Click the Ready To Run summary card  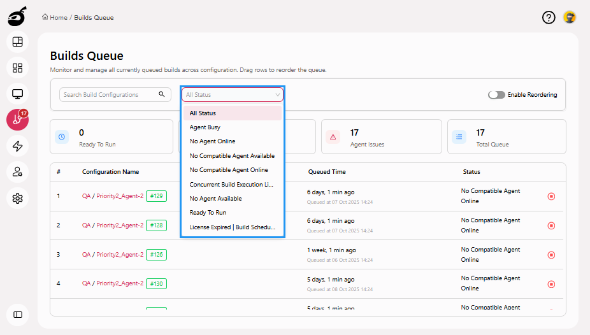[x=112, y=136]
